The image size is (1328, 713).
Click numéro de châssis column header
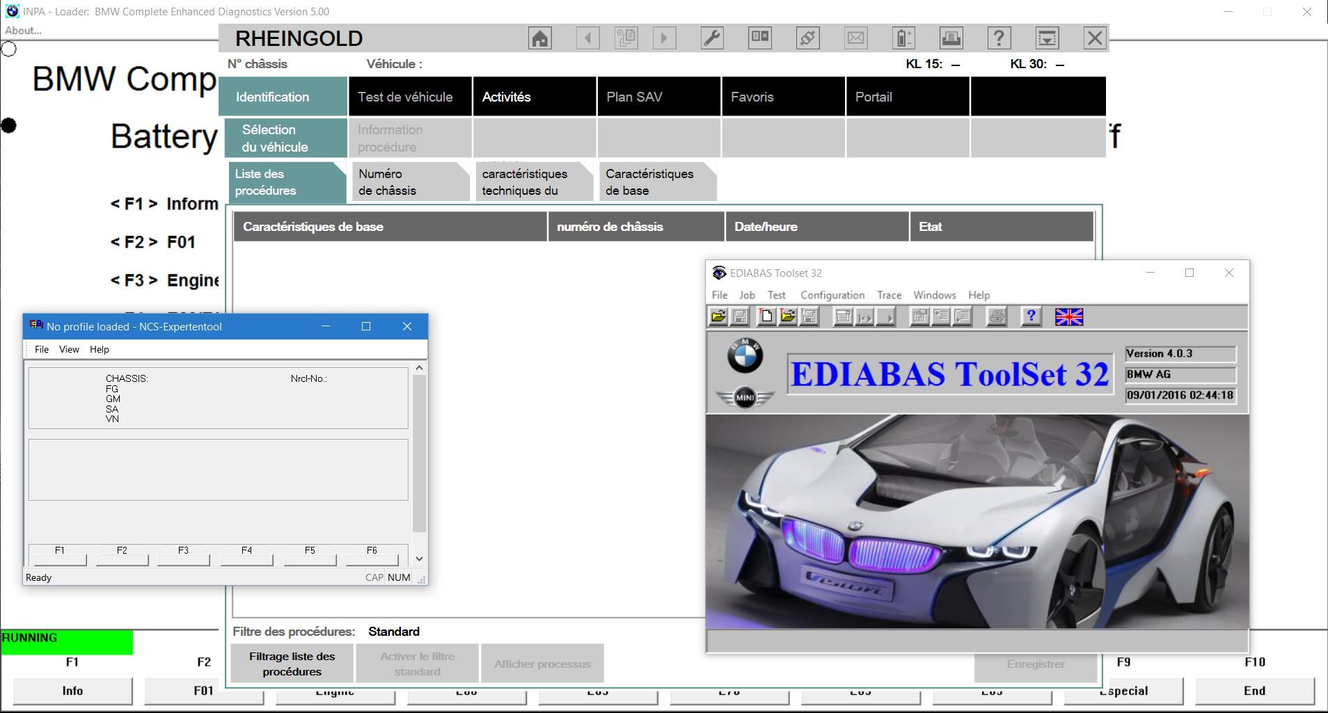click(x=635, y=227)
